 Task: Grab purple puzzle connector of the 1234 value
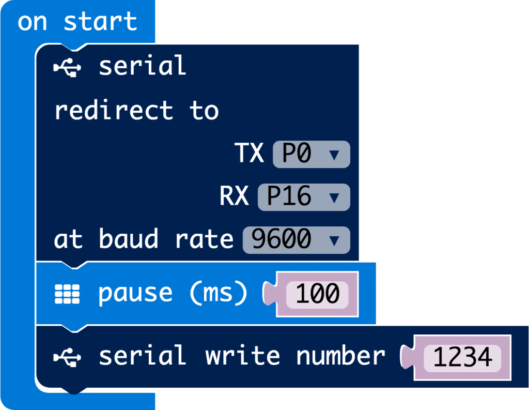click(x=409, y=357)
